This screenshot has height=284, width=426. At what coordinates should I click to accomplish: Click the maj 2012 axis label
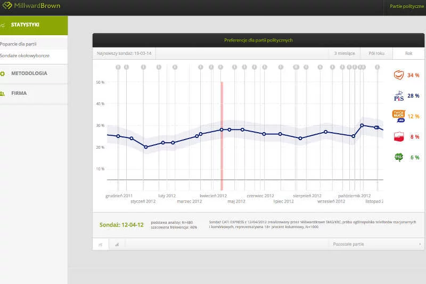pyautogui.click(x=236, y=201)
